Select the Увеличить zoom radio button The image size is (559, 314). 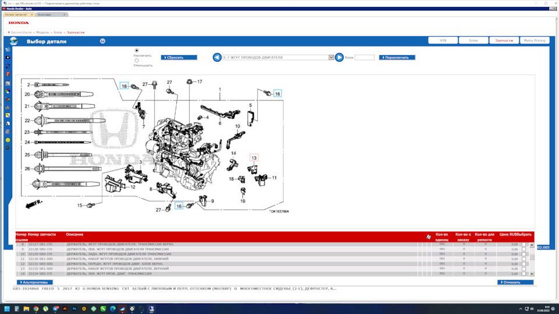(136, 51)
